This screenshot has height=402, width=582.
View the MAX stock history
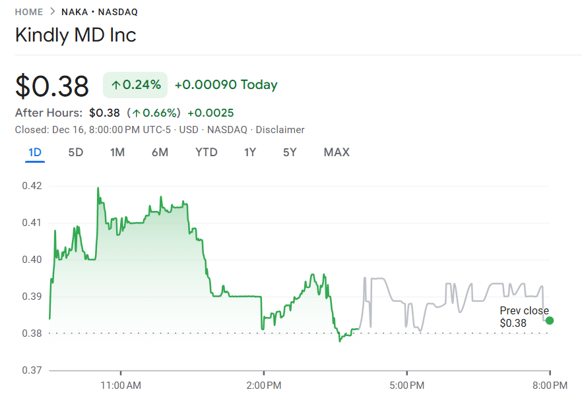coord(337,152)
